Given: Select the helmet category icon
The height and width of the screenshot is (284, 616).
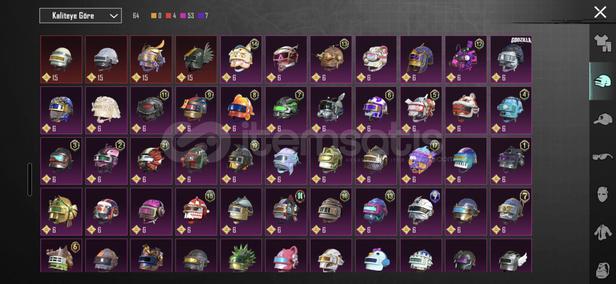Looking at the screenshot, I should [x=602, y=81].
